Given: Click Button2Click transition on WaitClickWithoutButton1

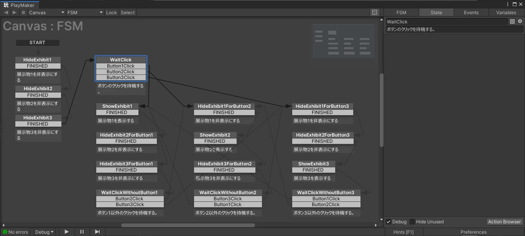Looking at the screenshot, I should [x=130, y=199].
